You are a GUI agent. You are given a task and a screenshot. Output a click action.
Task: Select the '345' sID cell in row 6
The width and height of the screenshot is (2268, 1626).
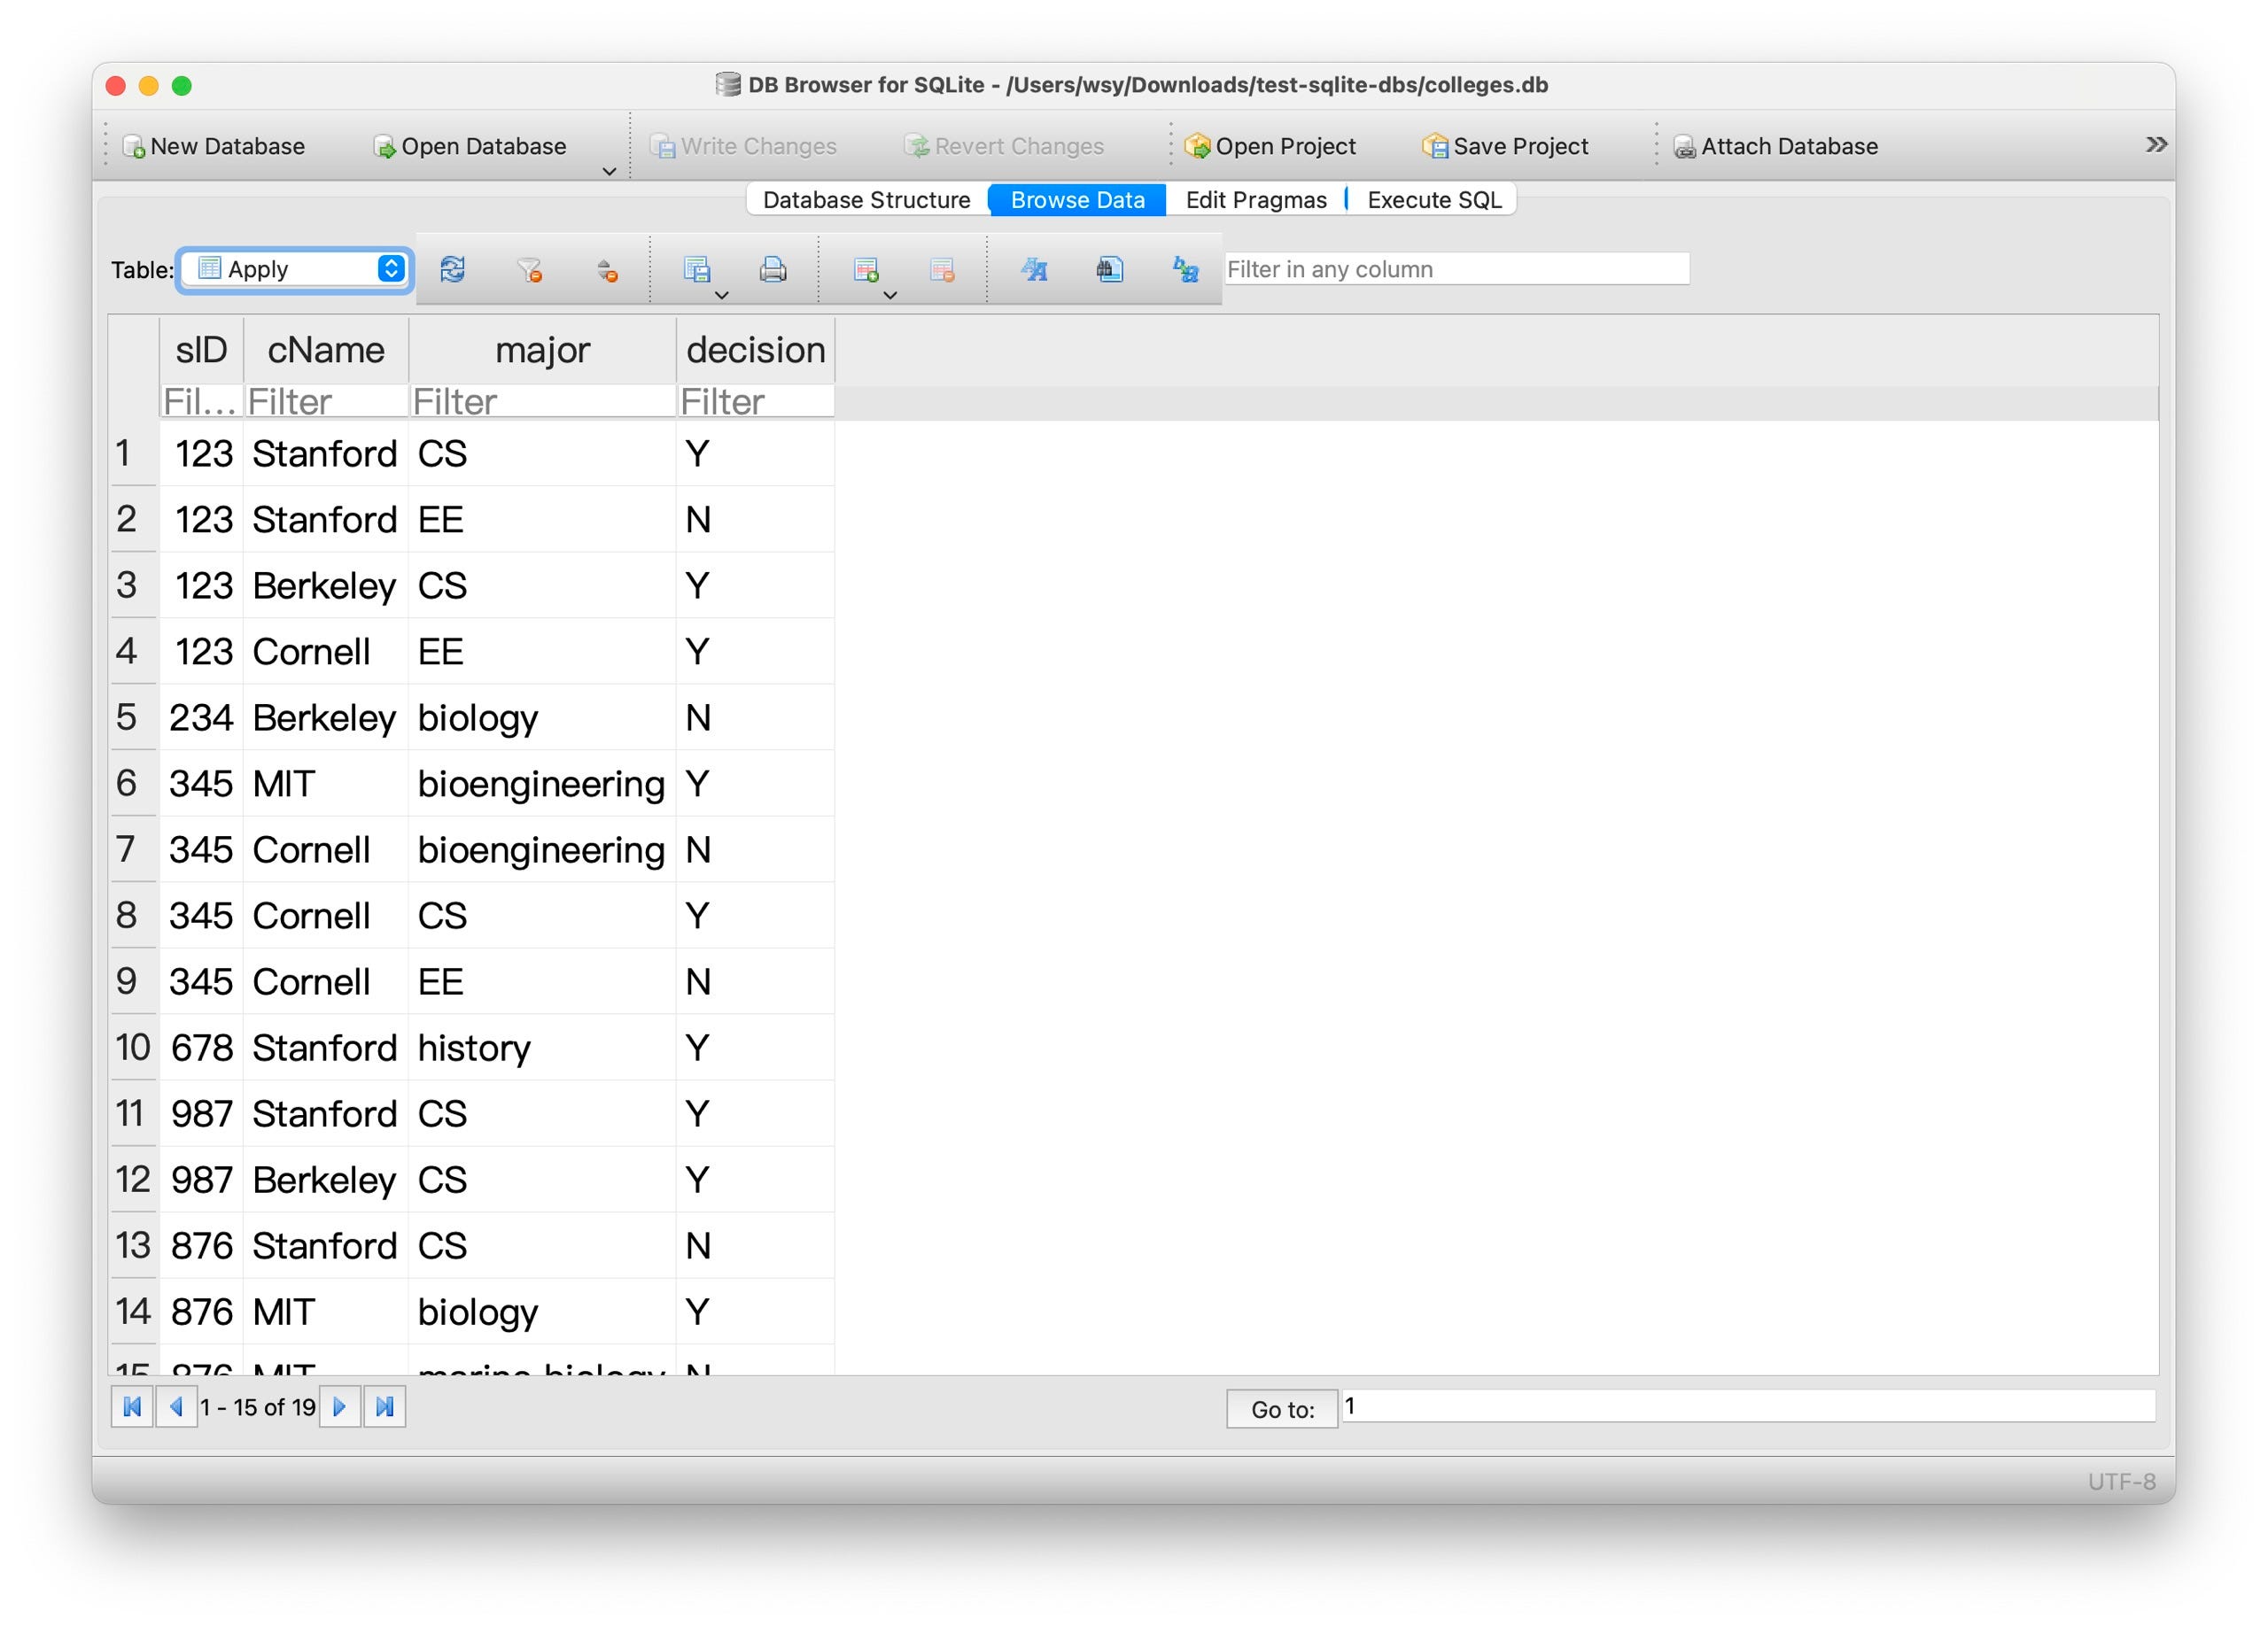[x=201, y=784]
